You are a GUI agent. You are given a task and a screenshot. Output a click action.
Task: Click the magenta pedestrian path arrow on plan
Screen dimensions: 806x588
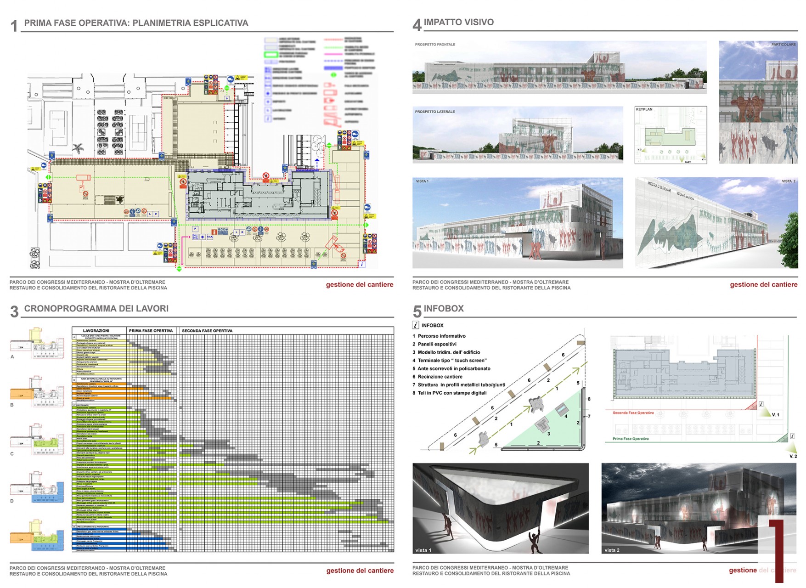[x=184, y=238]
